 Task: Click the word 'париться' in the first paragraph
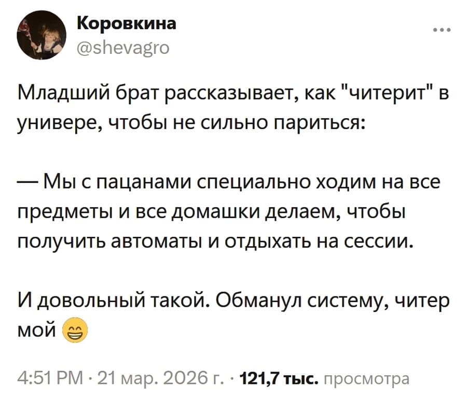pyautogui.click(x=324, y=122)
